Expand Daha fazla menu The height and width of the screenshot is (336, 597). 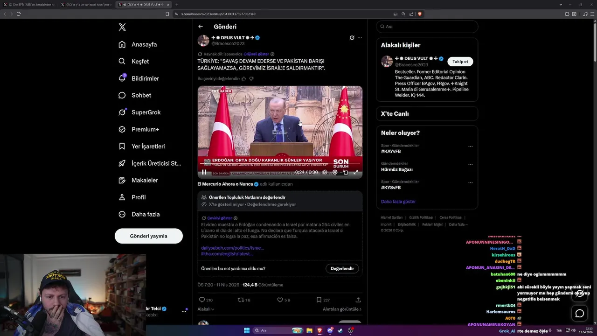tap(139, 214)
